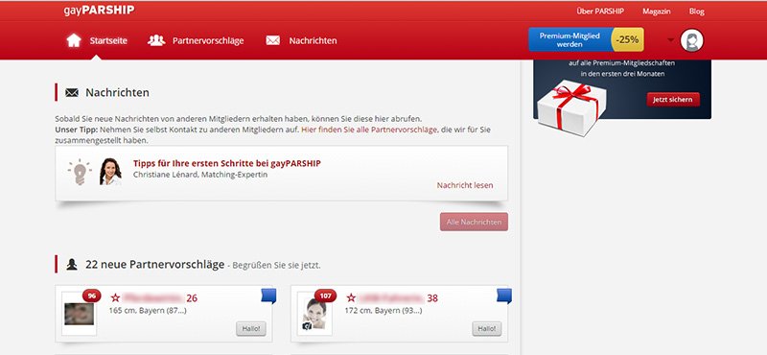Toggle favorite star on the 26-year-old's card
This screenshot has height=355, width=767.
(x=115, y=297)
